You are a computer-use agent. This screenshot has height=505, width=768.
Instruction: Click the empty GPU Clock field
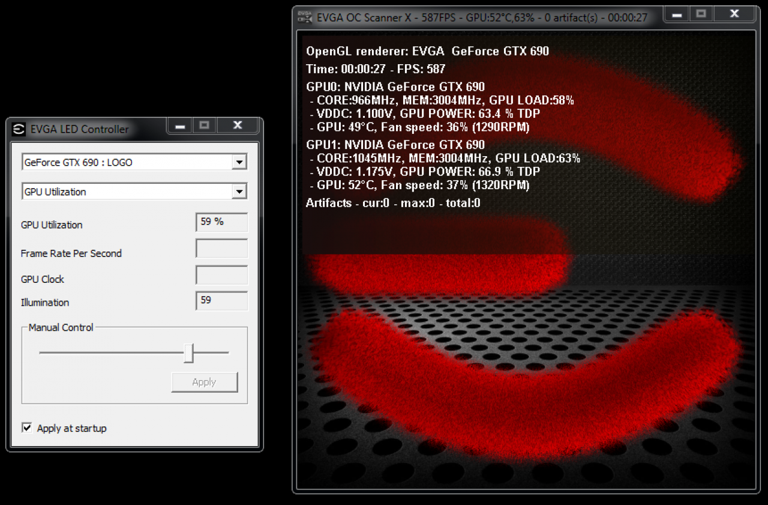pos(222,275)
